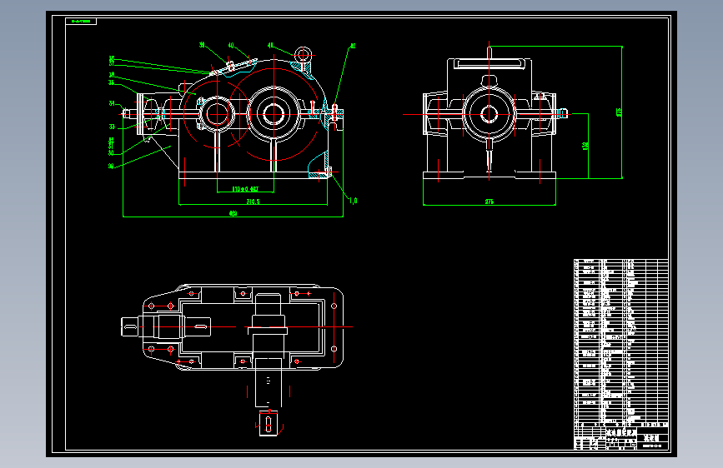Select the 310.5 base length dimension
The width and height of the screenshot is (723, 468).
(253, 202)
